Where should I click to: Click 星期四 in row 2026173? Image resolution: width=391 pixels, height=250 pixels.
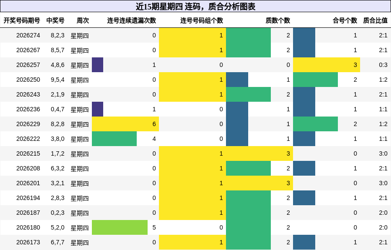(x=80, y=243)
